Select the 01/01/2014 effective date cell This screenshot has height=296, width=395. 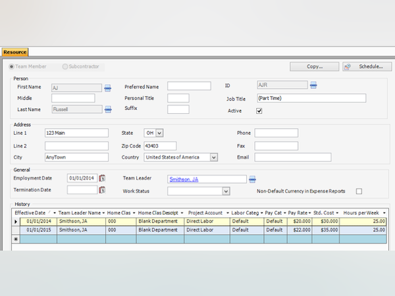click(39, 221)
